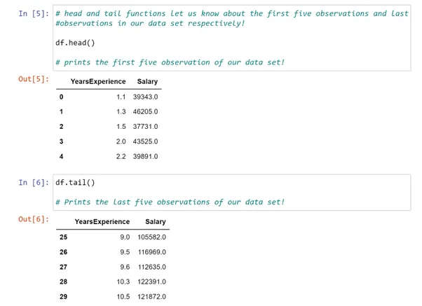422x306 pixels.
Task: Click salary value 116969.0
Action: 152,252
